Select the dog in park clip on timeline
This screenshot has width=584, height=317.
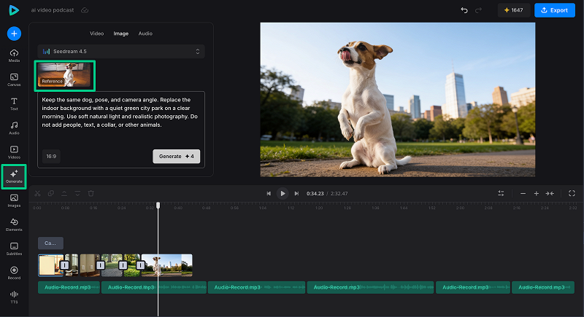pyautogui.click(x=167, y=265)
